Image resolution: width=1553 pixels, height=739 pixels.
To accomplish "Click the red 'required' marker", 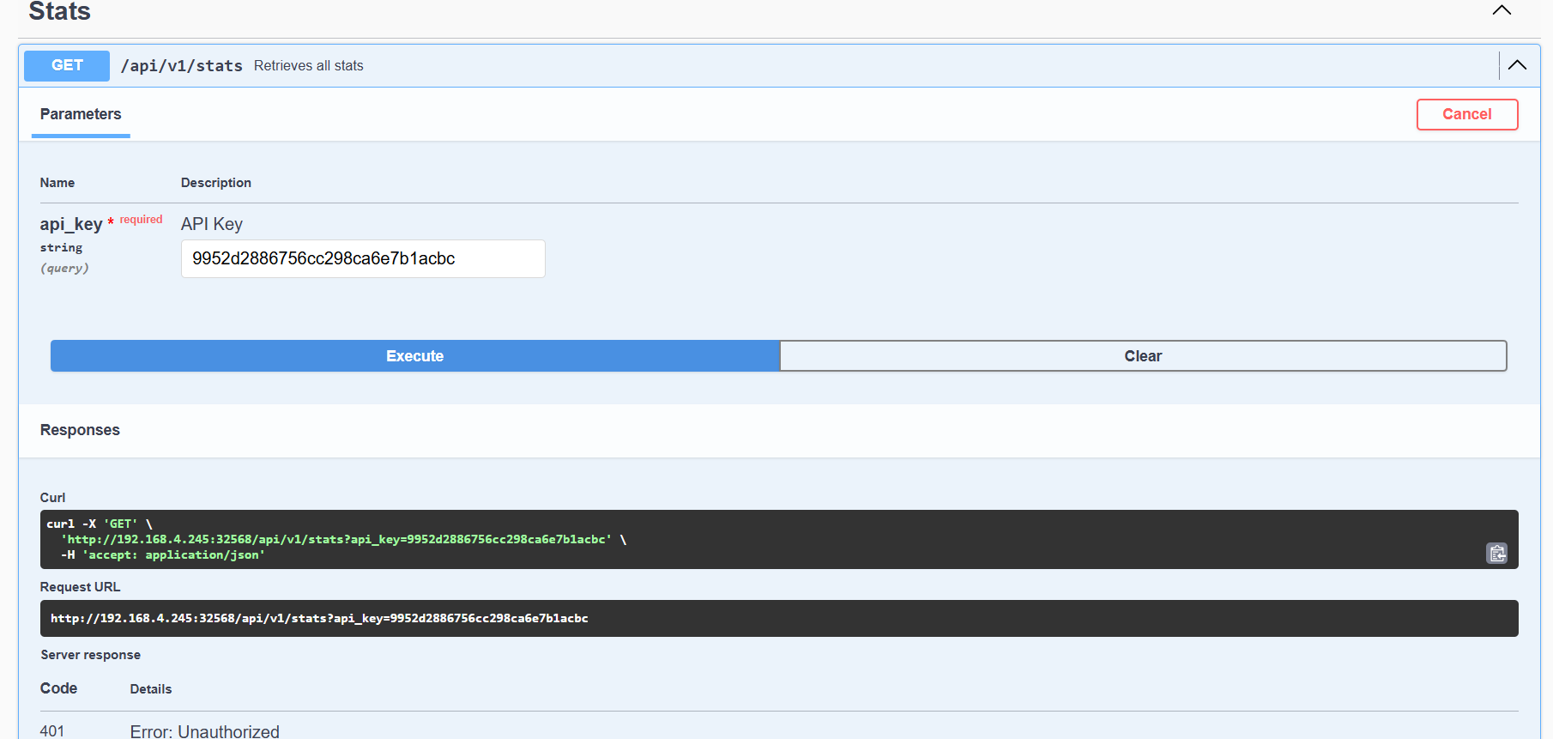I will coord(142,220).
